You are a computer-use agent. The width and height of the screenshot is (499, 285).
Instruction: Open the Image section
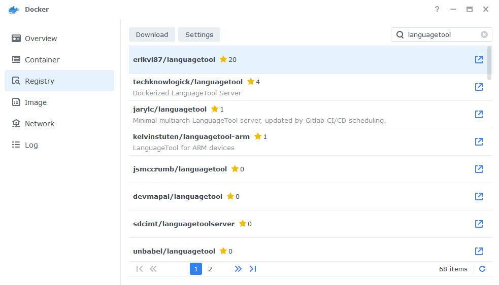tap(59, 102)
